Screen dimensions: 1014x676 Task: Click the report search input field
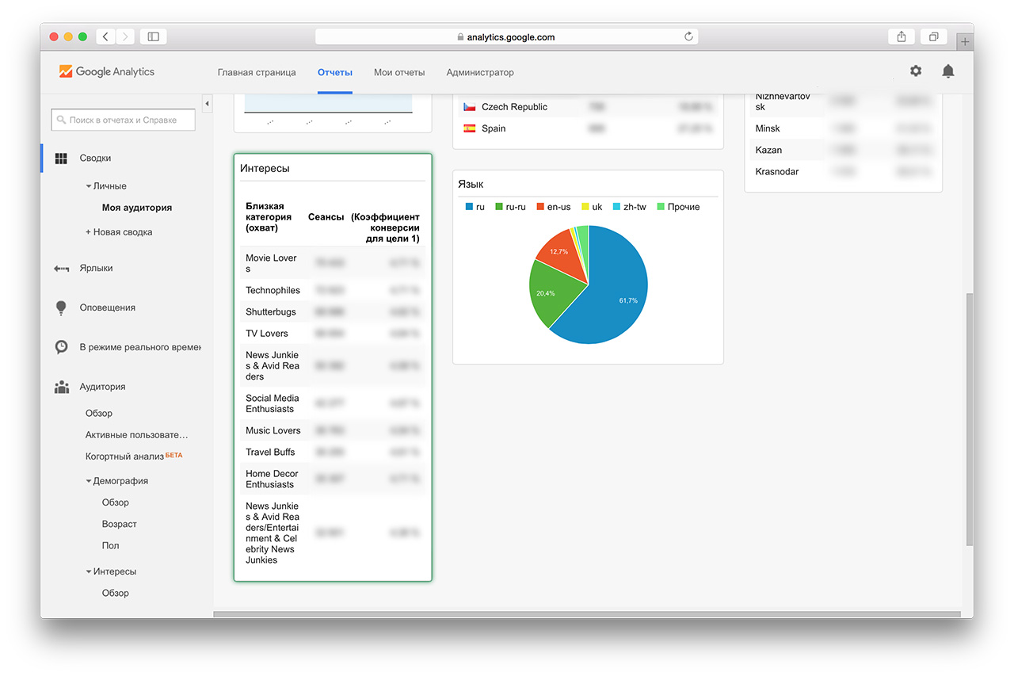click(124, 120)
